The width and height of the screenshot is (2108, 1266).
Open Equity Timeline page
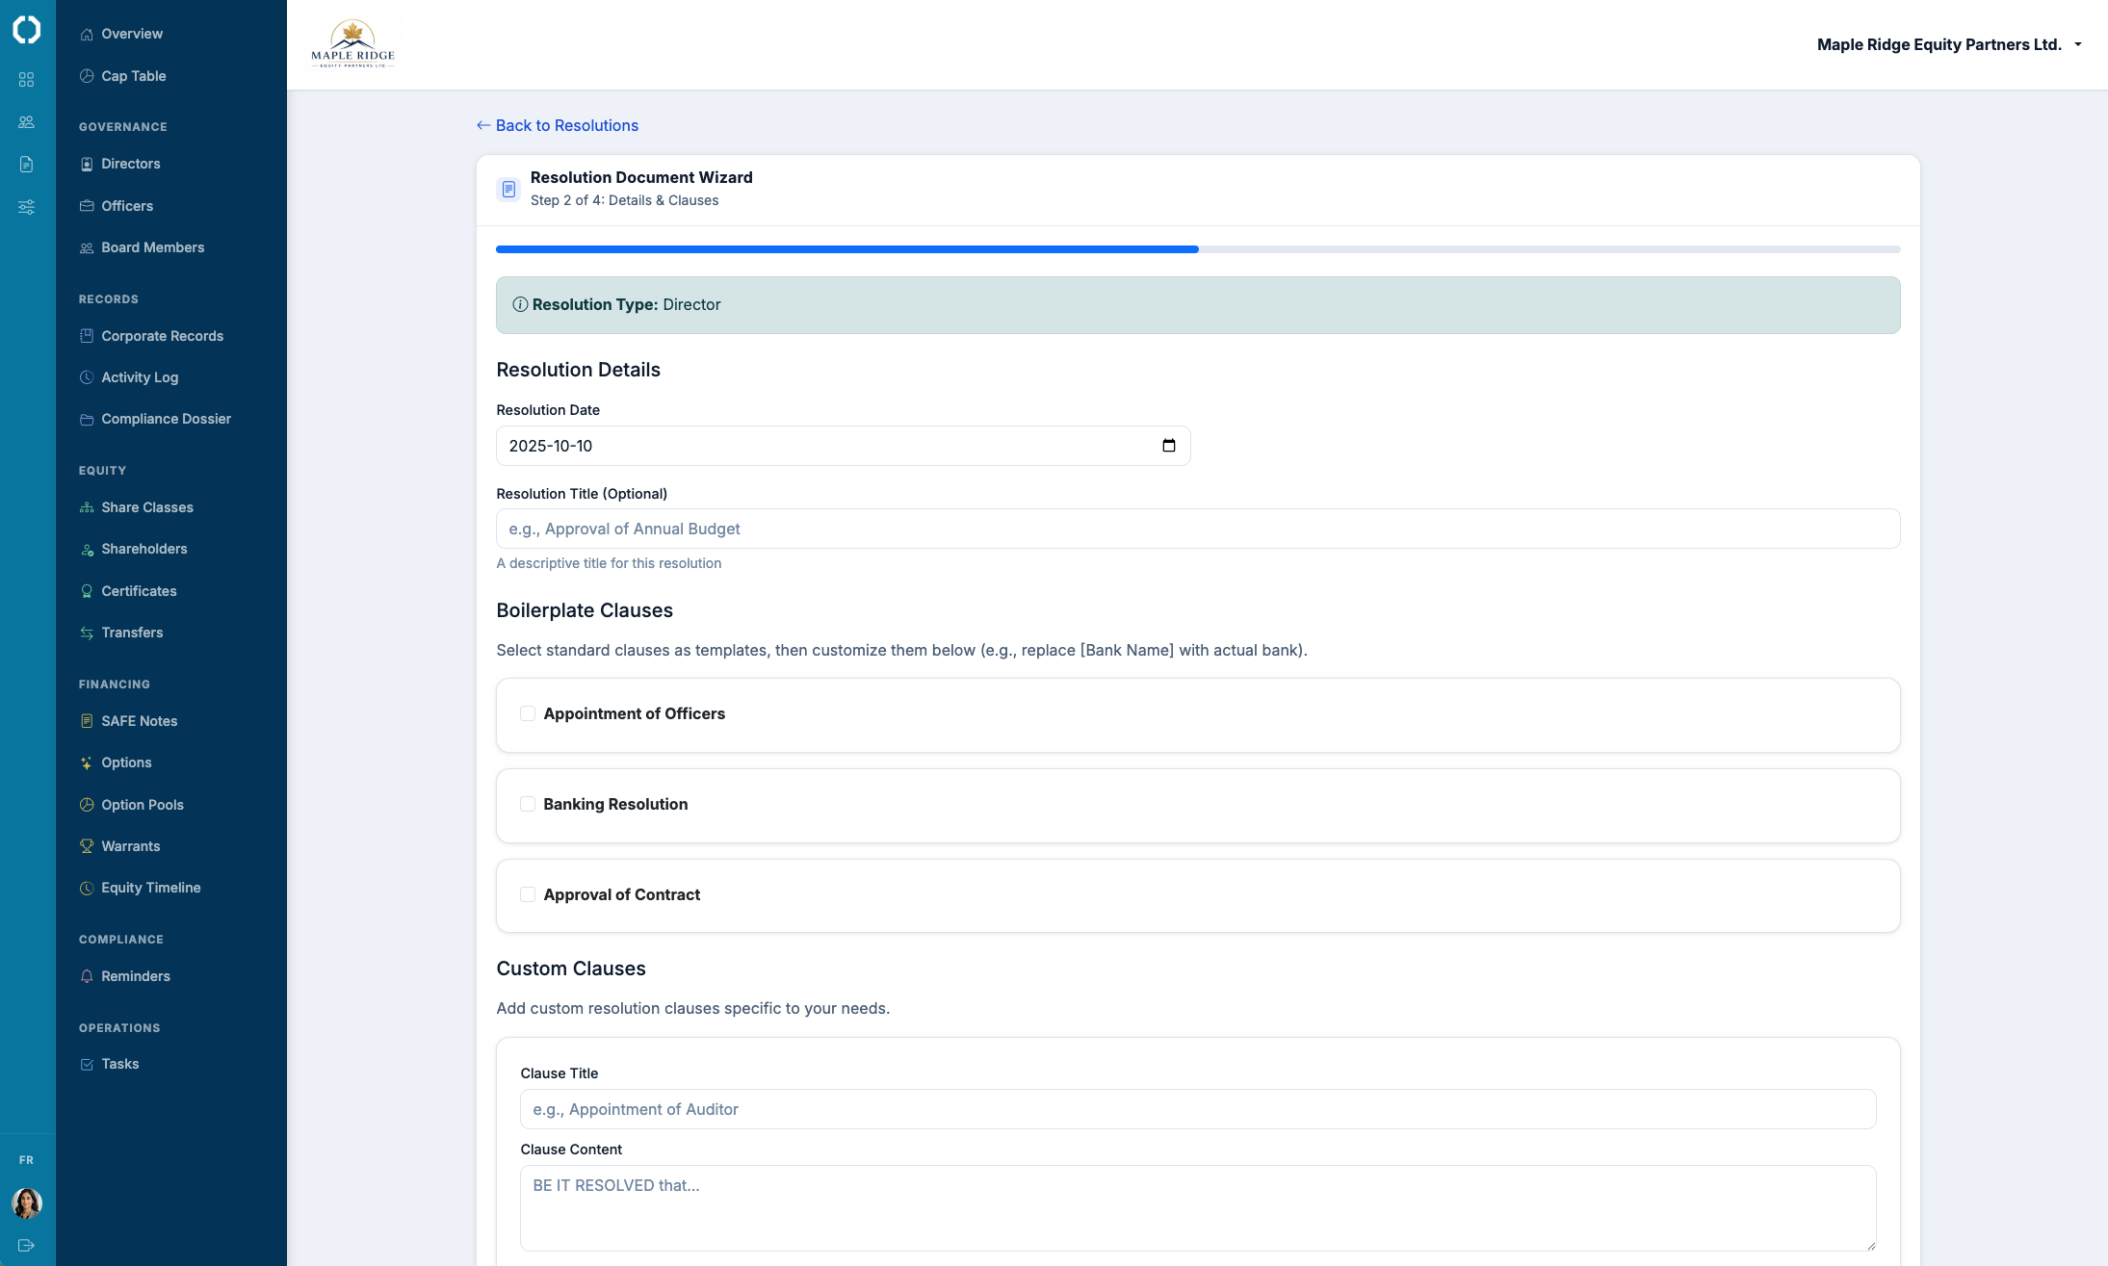pyautogui.click(x=151, y=888)
